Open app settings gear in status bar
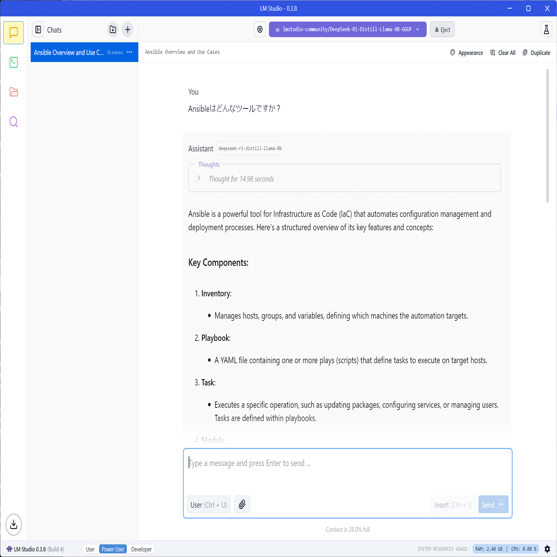This screenshot has width=557, height=557. click(x=547, y=549)
